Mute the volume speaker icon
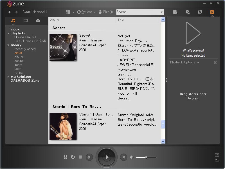The height and width of the screenshot is (169, 225). (x=132, y=157)
